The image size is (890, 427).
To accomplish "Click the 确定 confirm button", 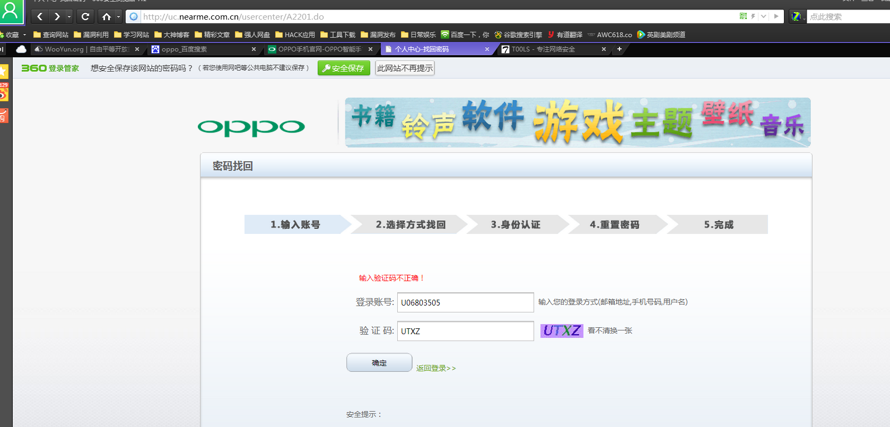I will coord(379,363).
